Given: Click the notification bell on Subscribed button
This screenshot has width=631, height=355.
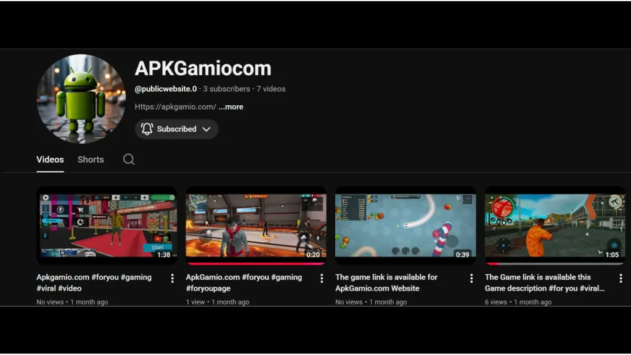Looking at the screenshot, I should pos(147,129).
